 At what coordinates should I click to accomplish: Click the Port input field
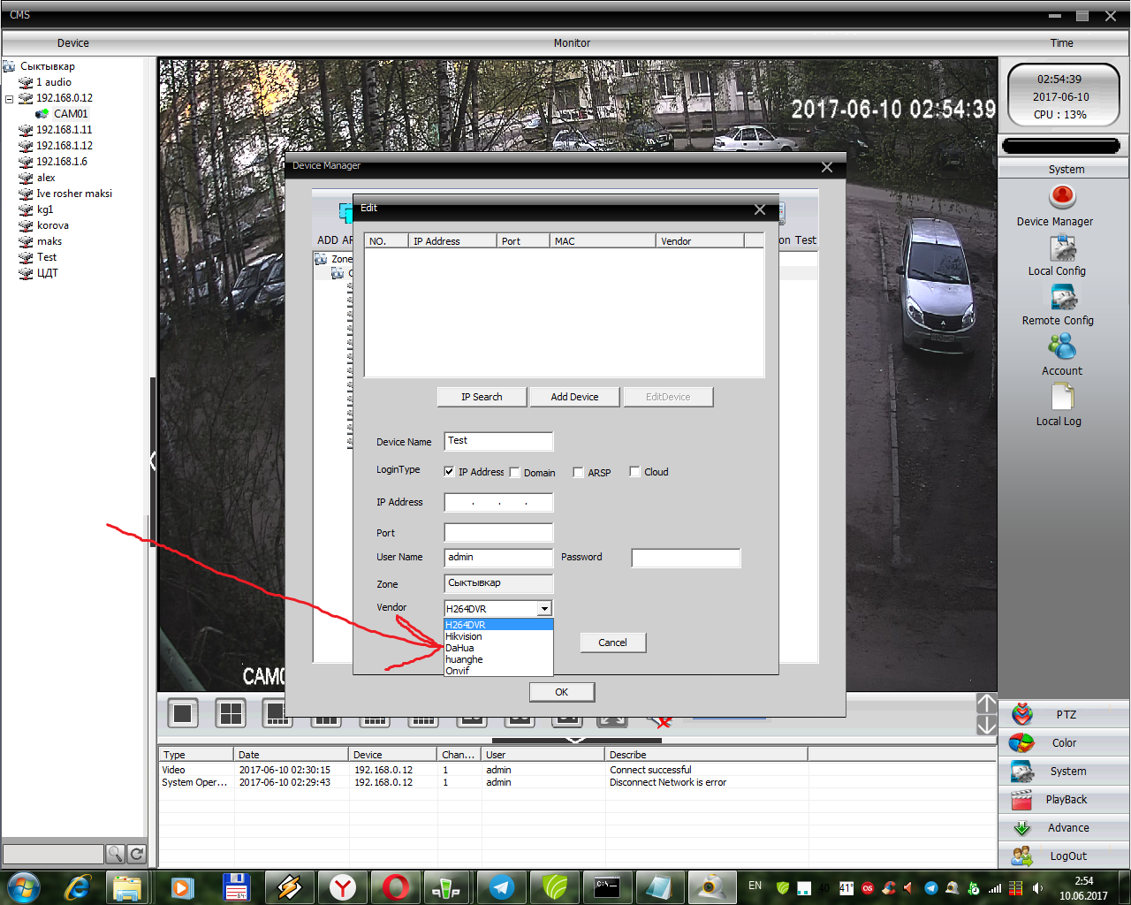tap(498, 532)
